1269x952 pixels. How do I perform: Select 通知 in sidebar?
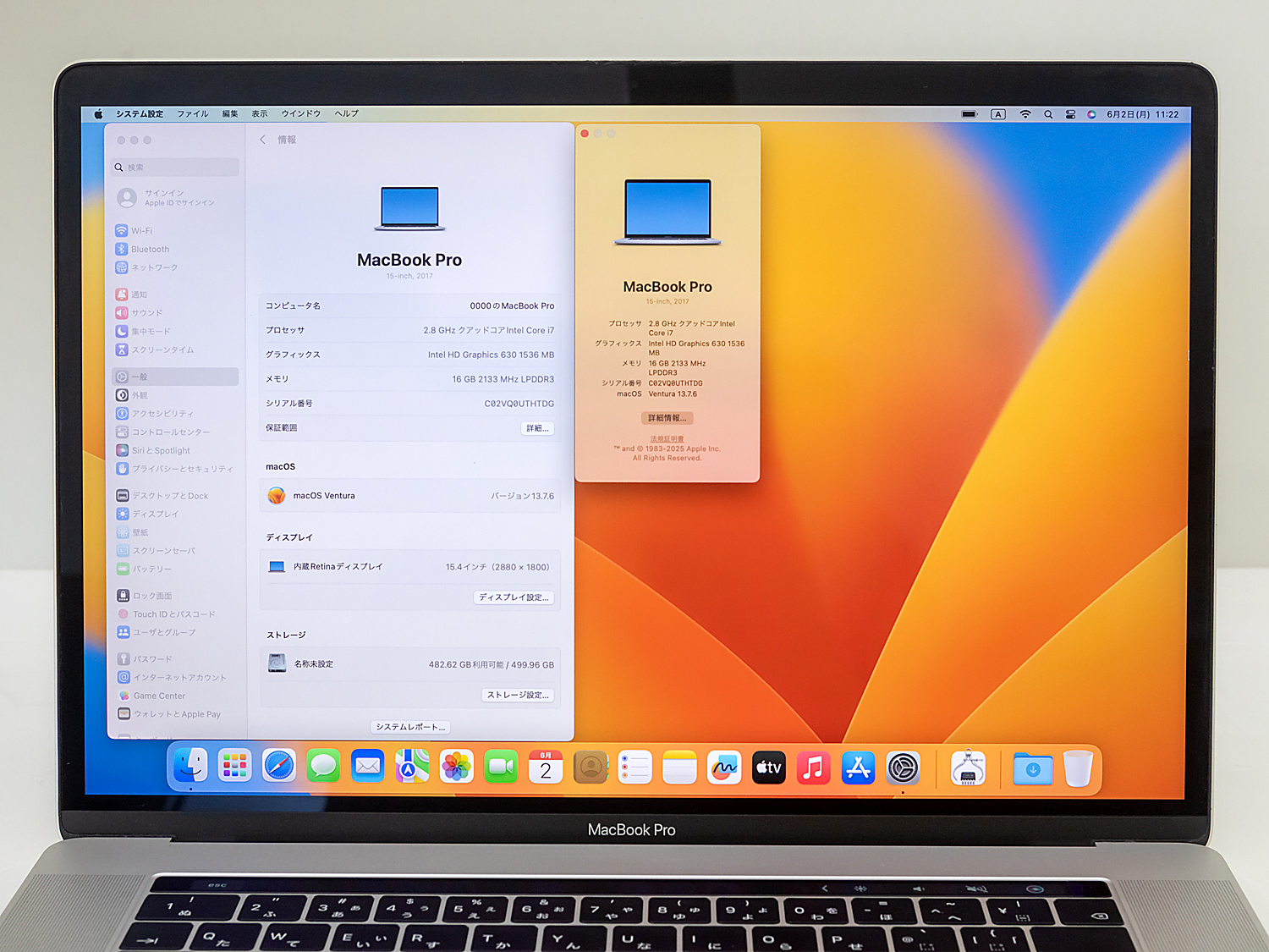(x=176, y=294)
